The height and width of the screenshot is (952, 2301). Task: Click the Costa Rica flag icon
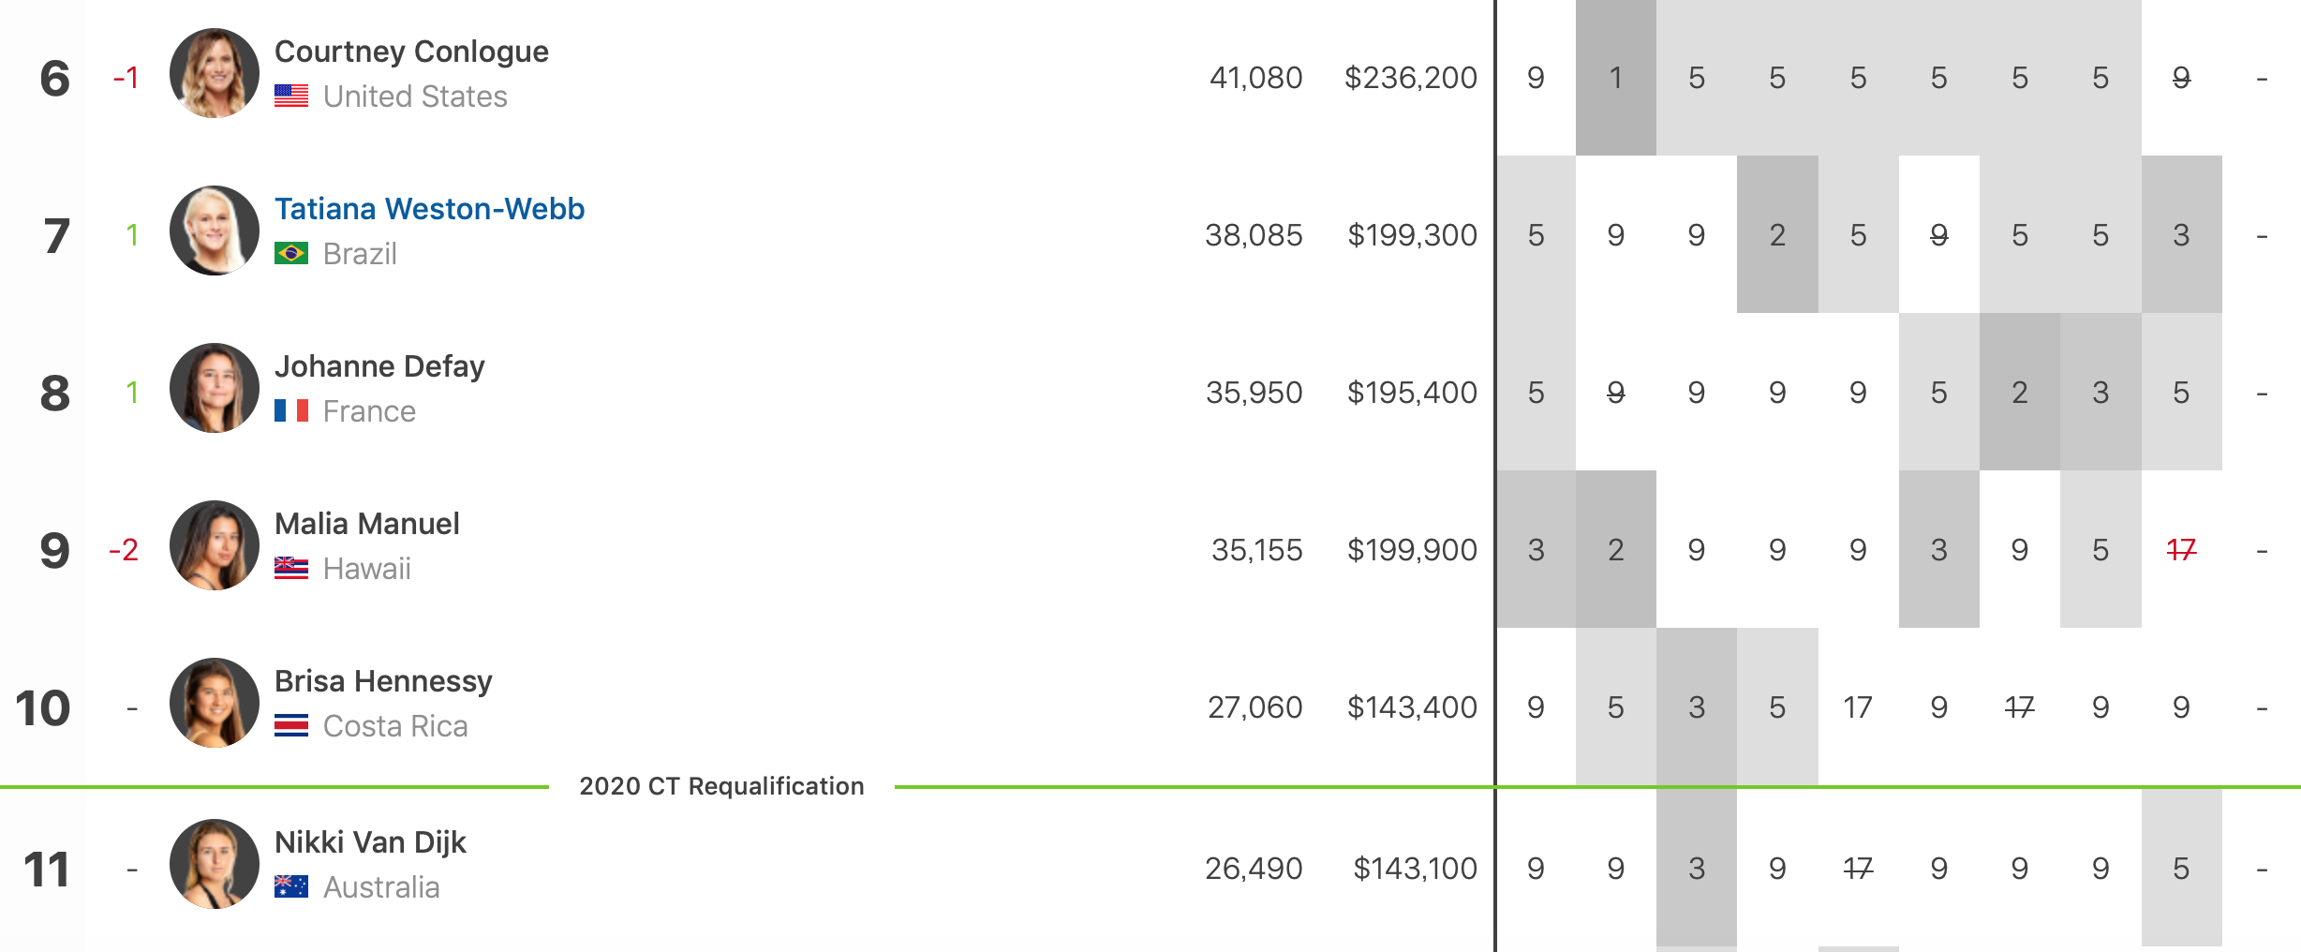pyautogui.click(x=291, y=726)
